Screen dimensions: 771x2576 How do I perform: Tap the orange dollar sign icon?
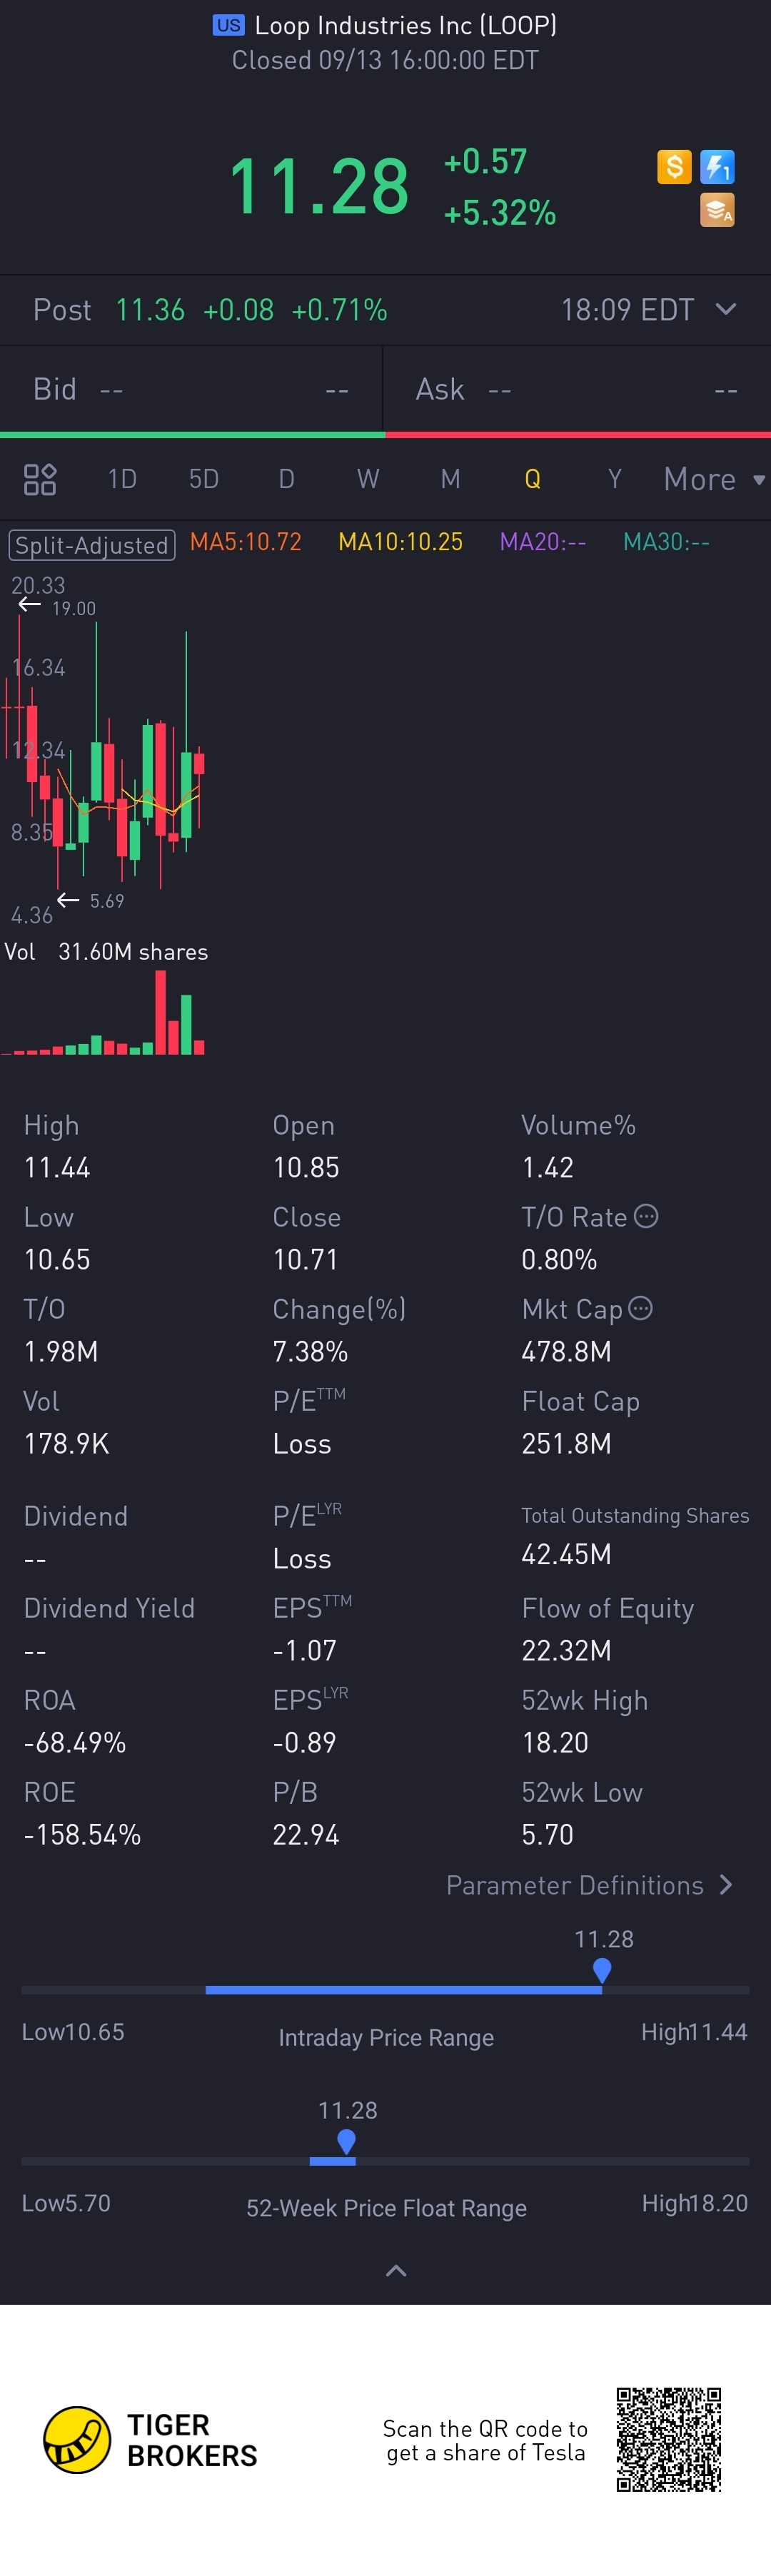674,166
